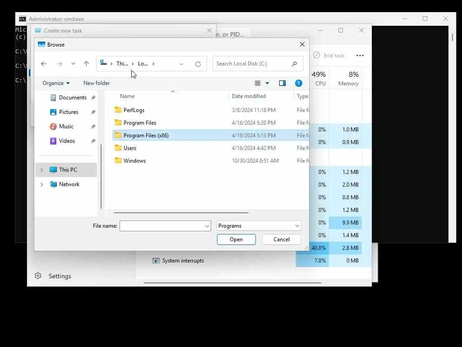The height and width of the screenshot is (347, 462).
Task: Select Network in the navigation pane
Action: tap(69, 184)
